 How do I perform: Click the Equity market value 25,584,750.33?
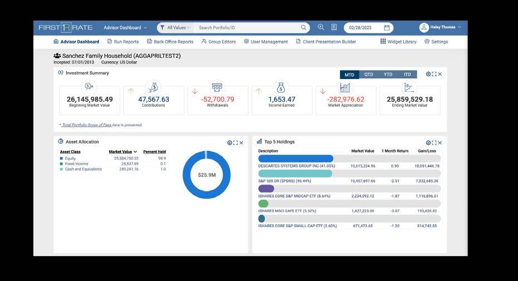click(126, 159)
